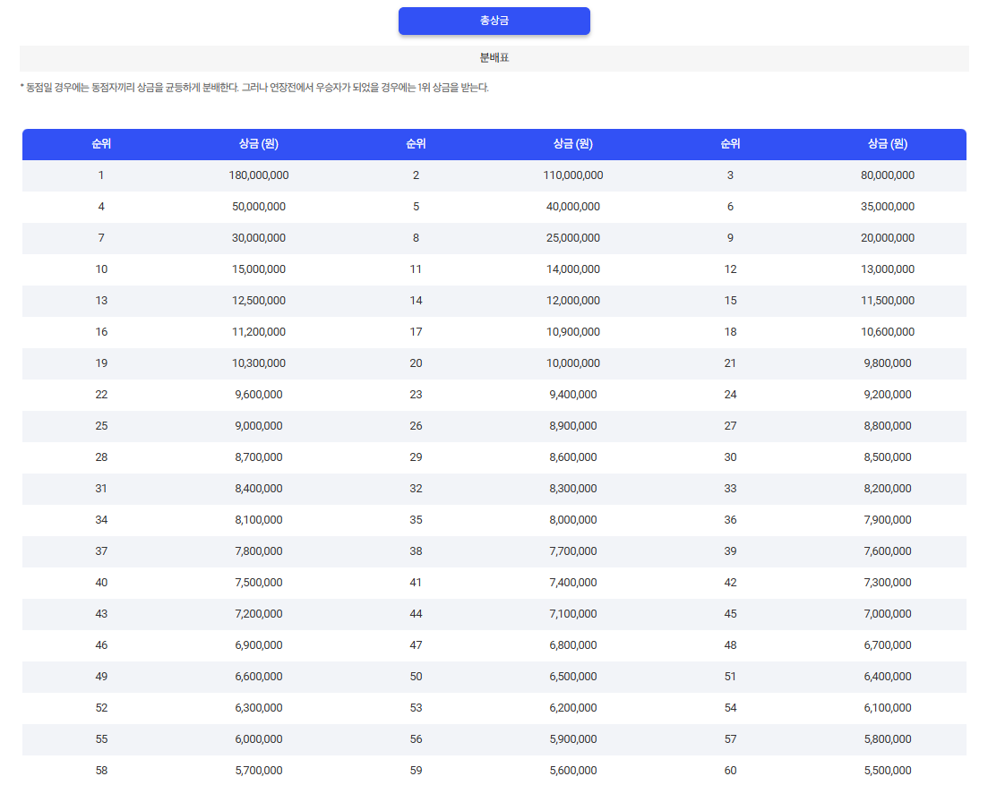Select the 6,300,000 cell

[258, 708]
